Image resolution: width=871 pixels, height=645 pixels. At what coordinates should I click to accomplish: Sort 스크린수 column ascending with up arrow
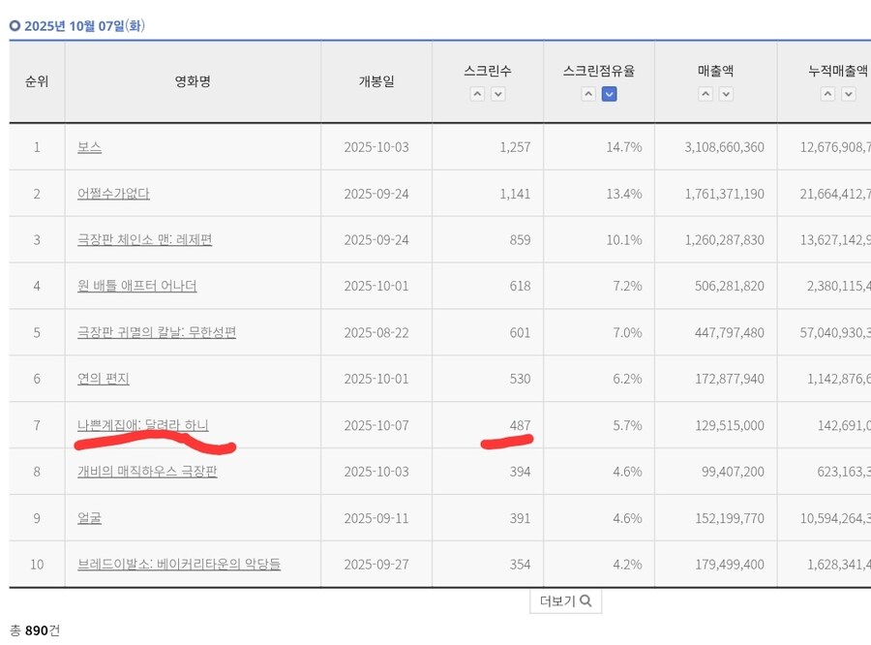coord(477,94)
